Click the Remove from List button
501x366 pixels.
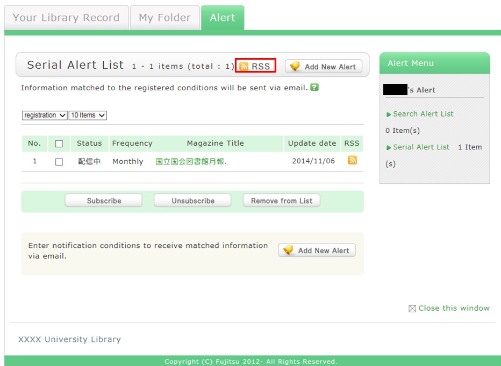(x=281, y=200)
